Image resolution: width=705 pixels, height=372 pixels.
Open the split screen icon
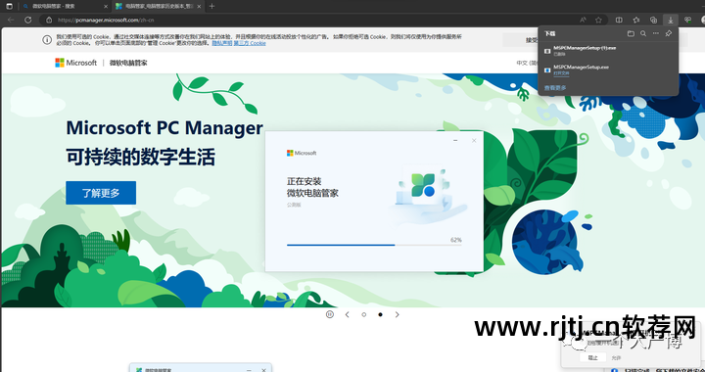tap(619, 20)
